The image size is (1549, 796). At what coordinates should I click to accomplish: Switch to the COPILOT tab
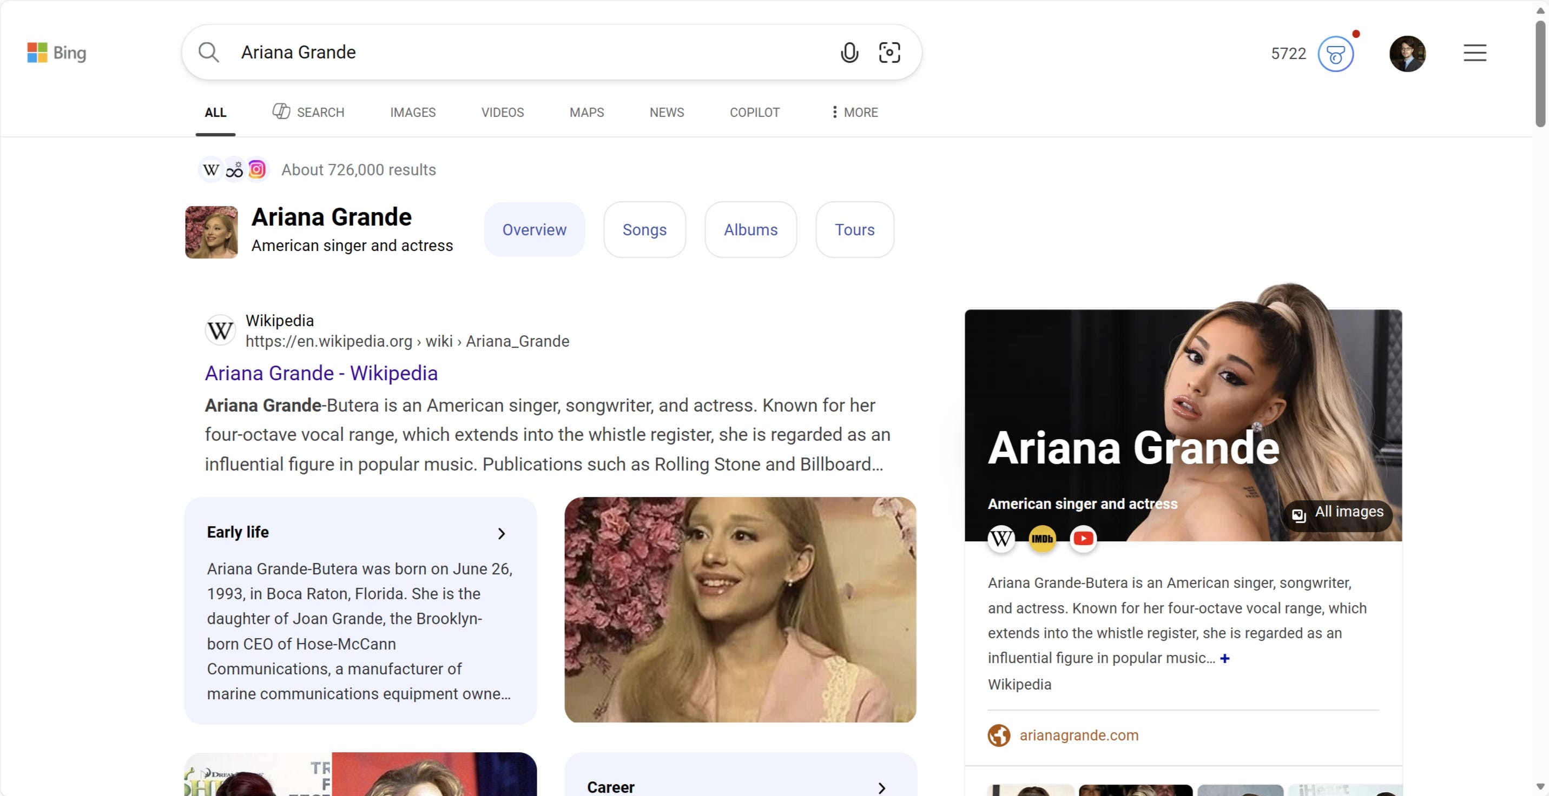click(x=754, y=112)
